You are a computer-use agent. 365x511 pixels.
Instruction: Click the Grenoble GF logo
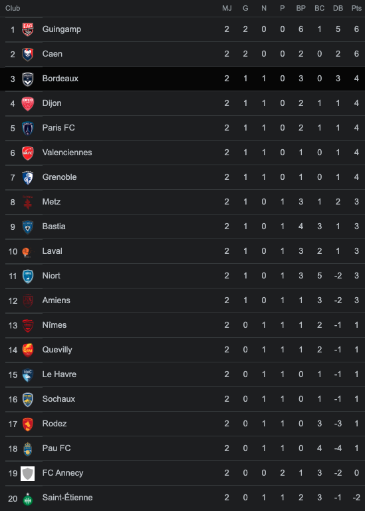[28, 178]
